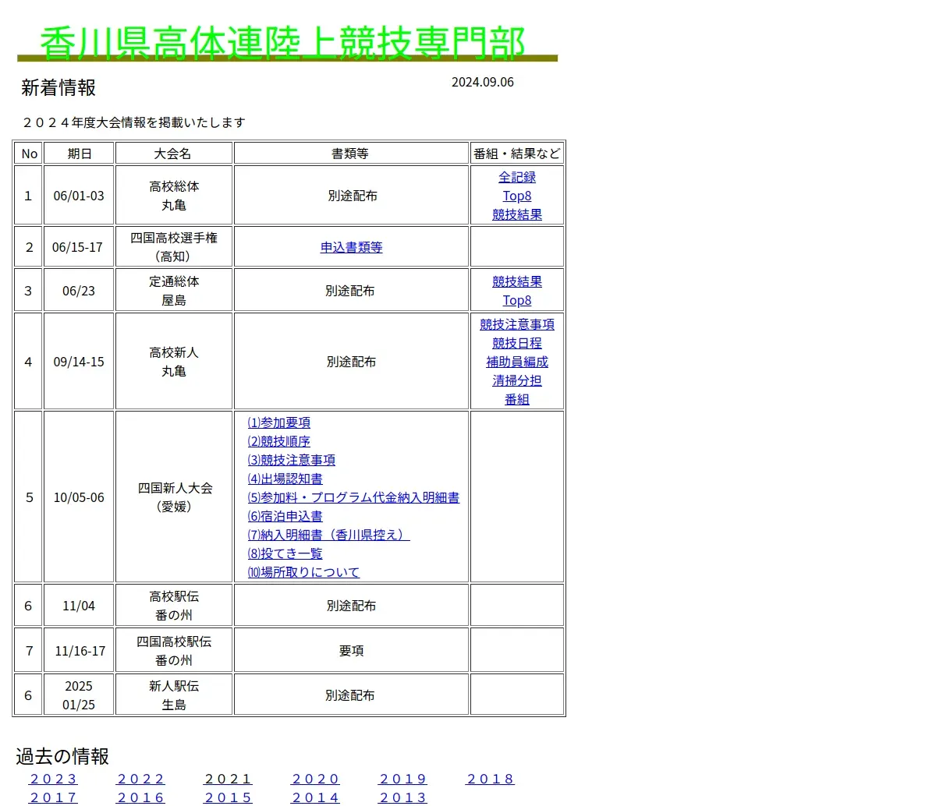Open 競技注意事項 link in 高校新人 row

517,324
